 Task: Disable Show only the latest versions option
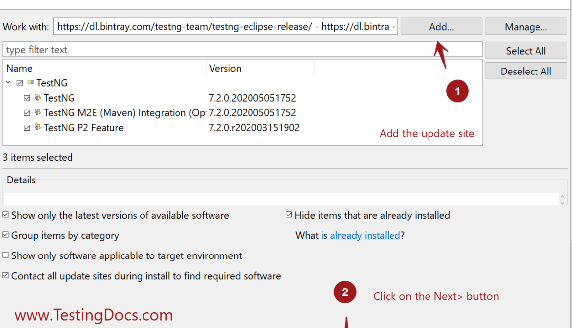(6, 215)
